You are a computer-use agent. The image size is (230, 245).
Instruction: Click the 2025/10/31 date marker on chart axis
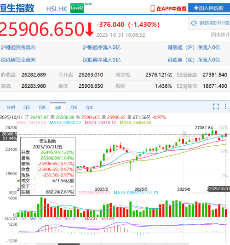pyautogui.click(x=219, y=189)
